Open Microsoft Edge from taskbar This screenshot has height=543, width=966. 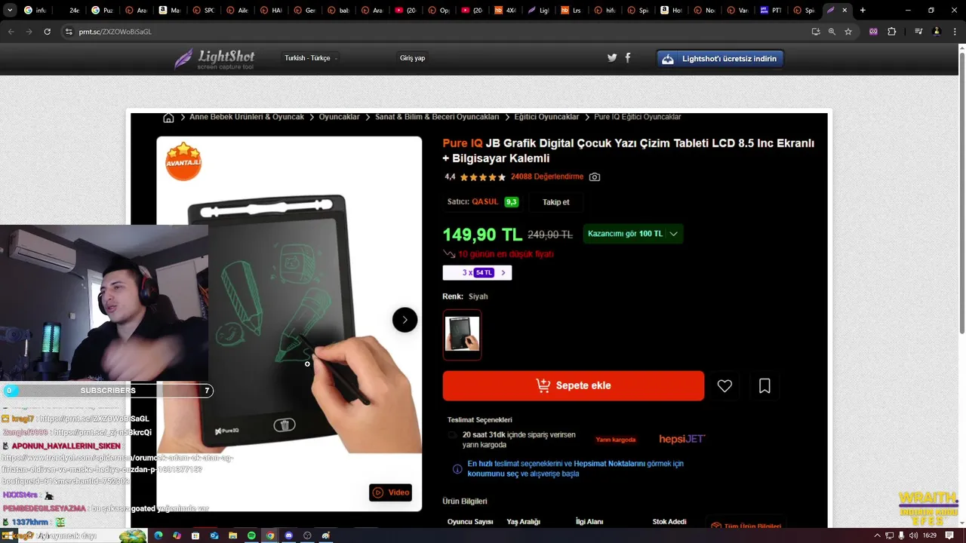pyautogui.click(x=158, y=535)
